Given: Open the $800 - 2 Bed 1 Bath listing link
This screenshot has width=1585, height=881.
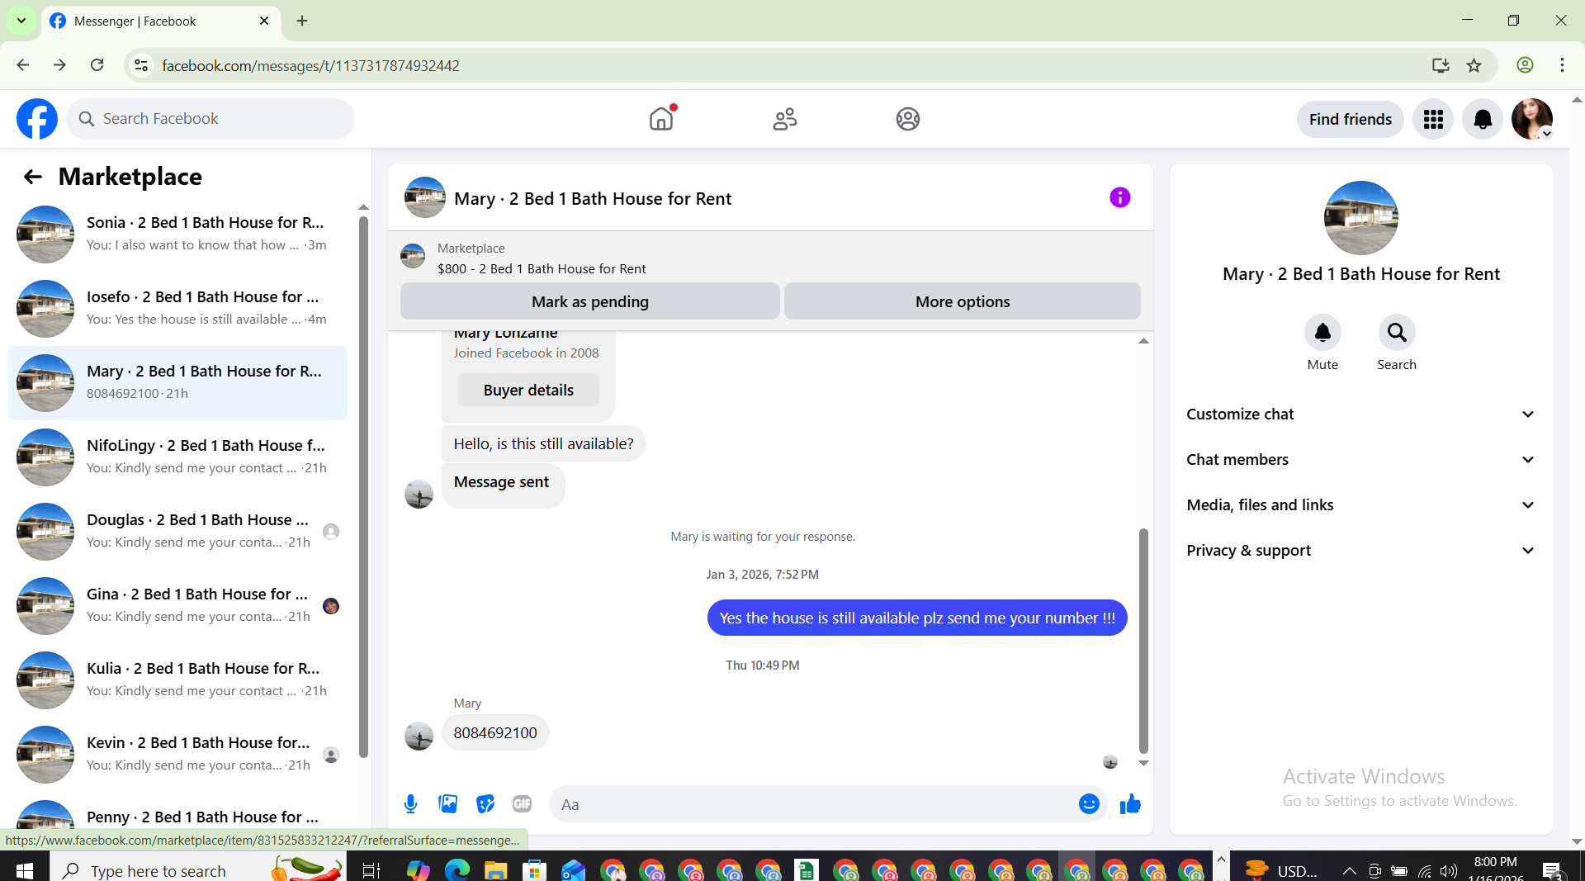Looking at the screenshot, I should (542, 269).
